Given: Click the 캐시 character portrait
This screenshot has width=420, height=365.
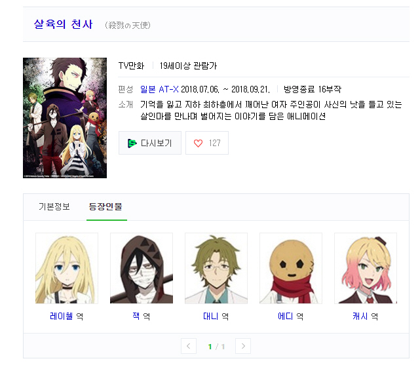Looking at the screenshot, I should point(366,268).
